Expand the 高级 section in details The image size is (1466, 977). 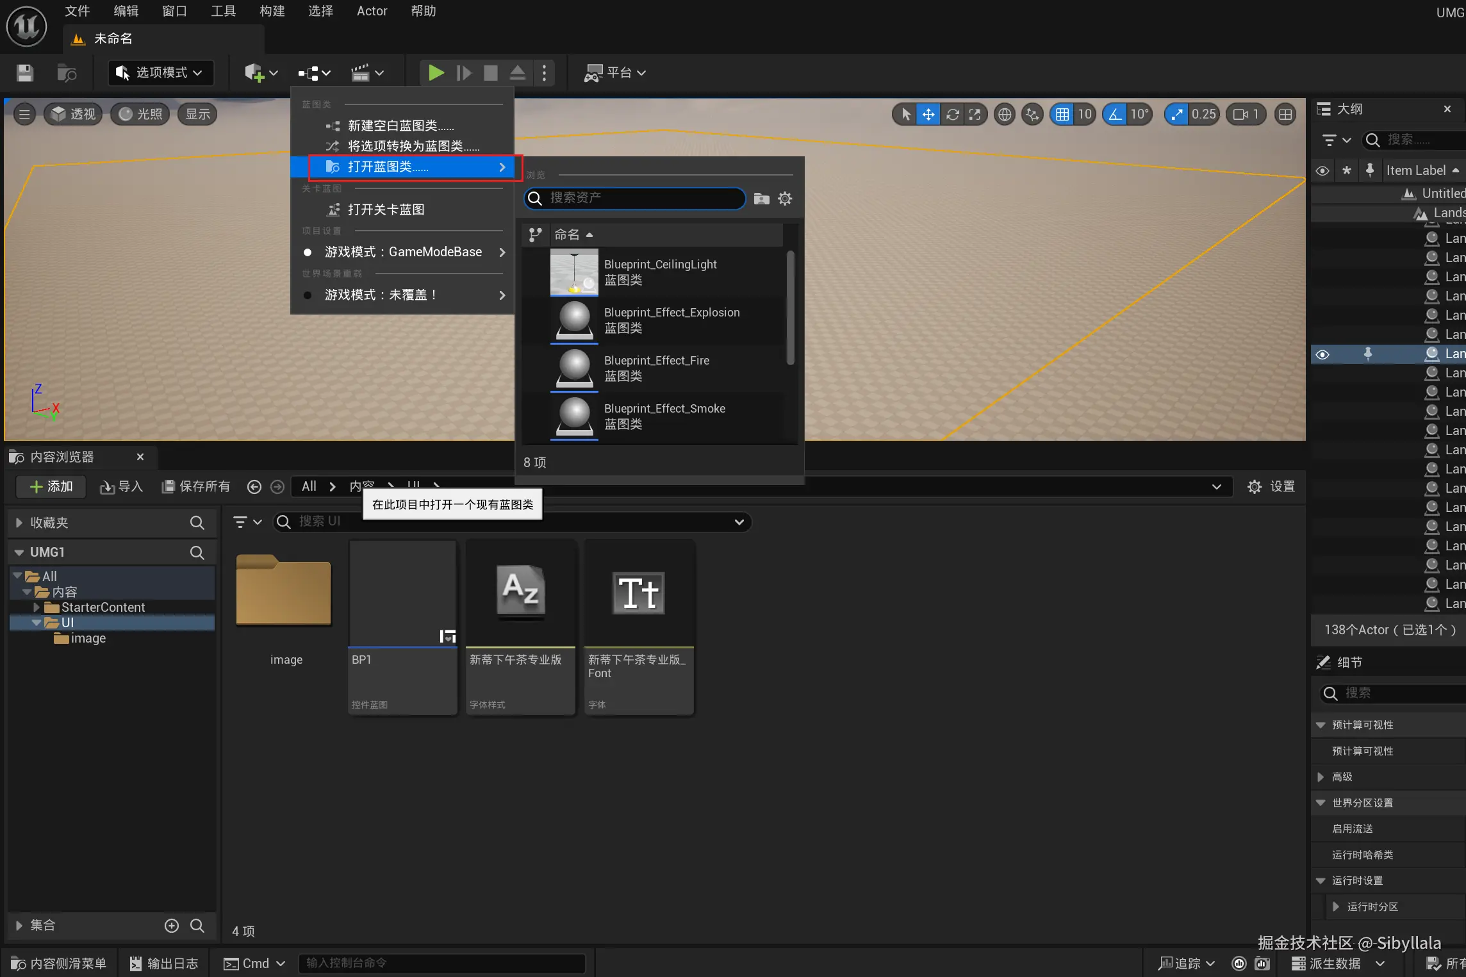point(1321,777)
